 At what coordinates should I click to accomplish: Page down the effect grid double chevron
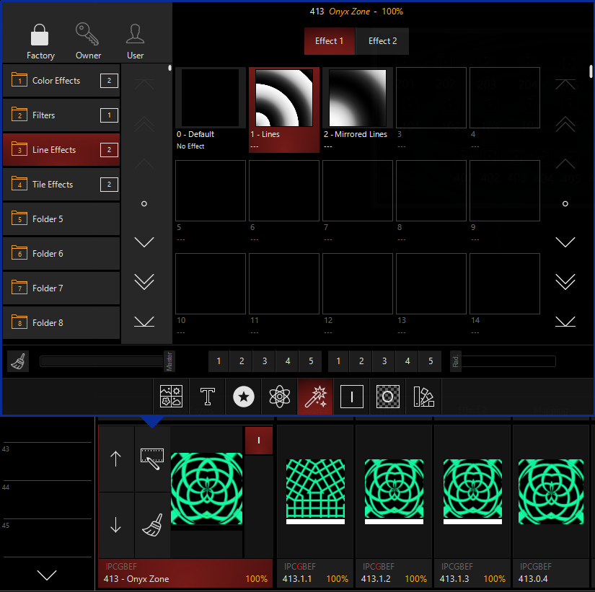pos(565,282)
